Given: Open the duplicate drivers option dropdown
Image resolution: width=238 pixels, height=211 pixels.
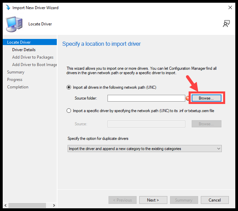Looking at the screenshot, I should click(144, 149).
